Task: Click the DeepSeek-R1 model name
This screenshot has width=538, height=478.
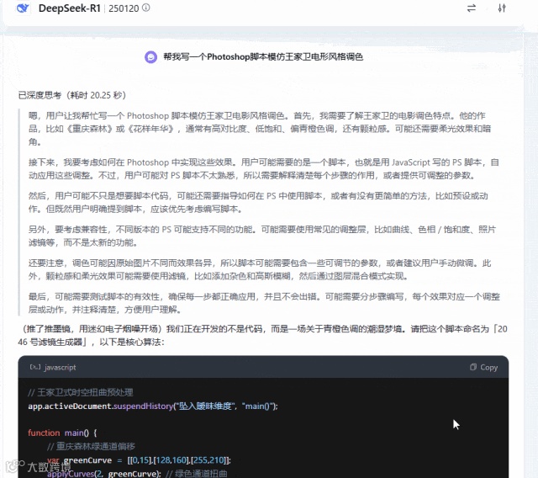Action: (x=69, y=8)
